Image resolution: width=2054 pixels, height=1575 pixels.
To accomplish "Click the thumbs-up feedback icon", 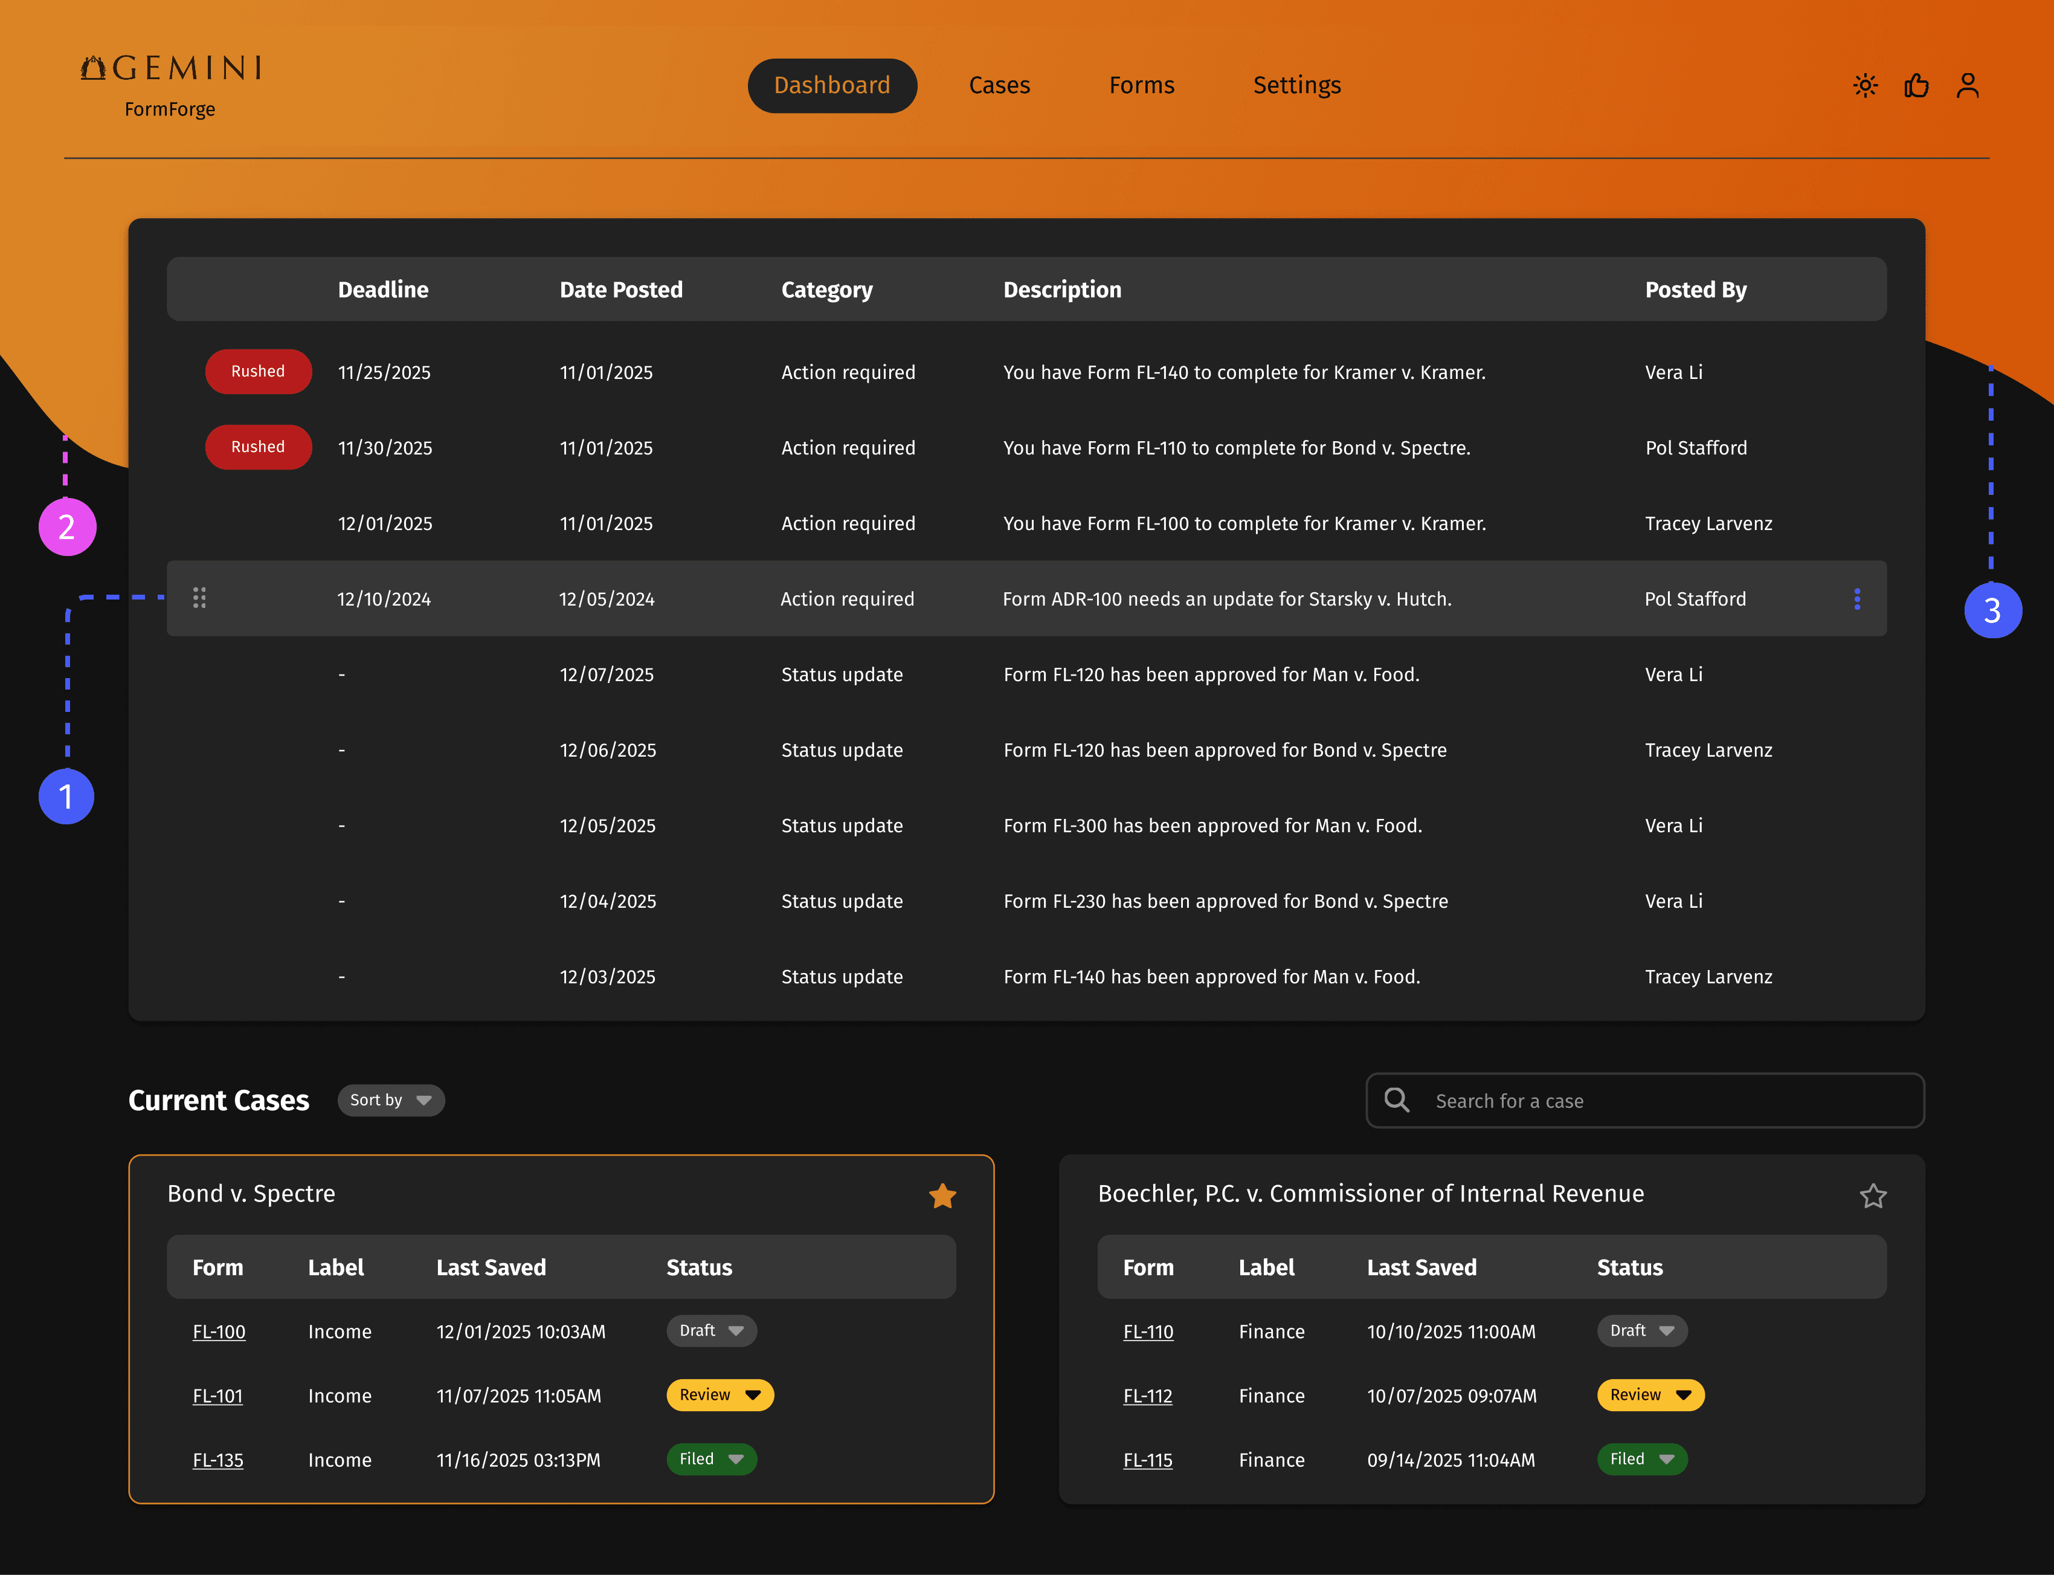I will point(1916,85).
